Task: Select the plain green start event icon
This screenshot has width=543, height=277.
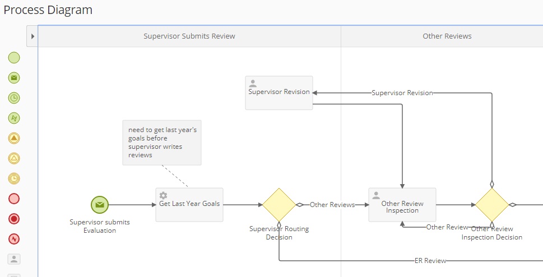Action: pos(14,58)
